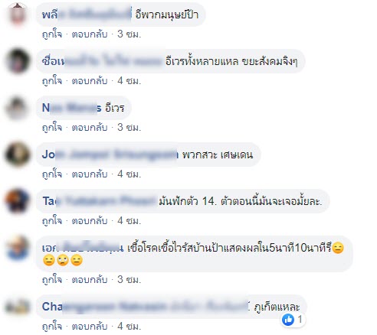Screen dimensions: 377x335
Task: Reply (ตอบกลับ) to the มันพักตัว 14 comment
Action: click(90, 220)
